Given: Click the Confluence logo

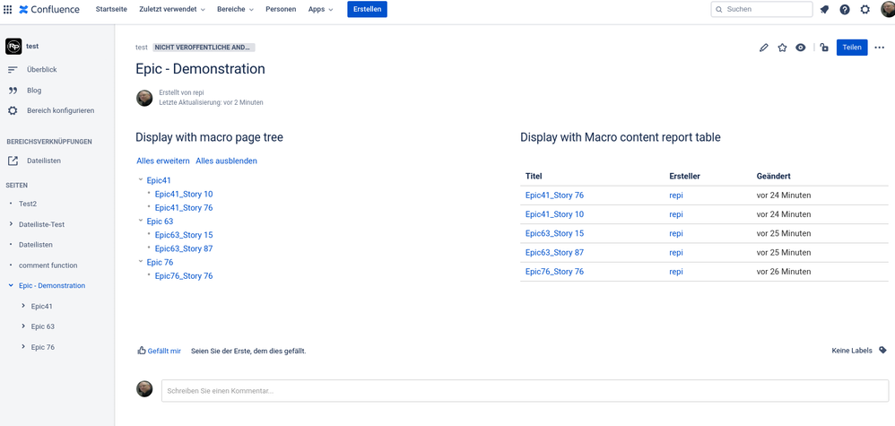Looking at the screenshot, I should click(x=49, y=9).
